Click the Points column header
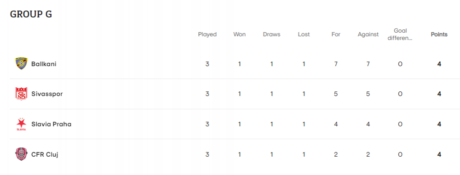 [439, 34]
